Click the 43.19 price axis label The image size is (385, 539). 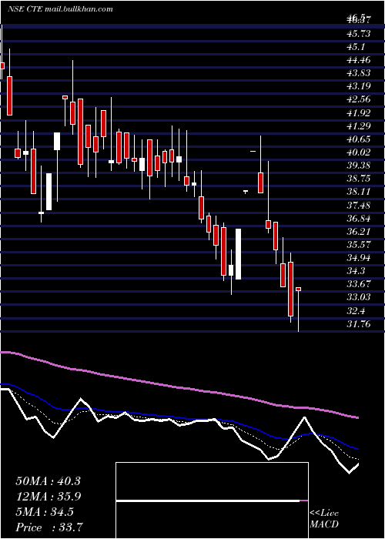click(x=359, y=86)
